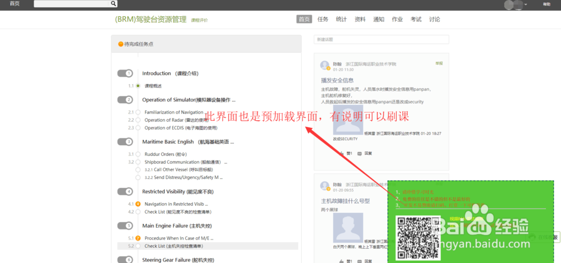Click reply avatar thumbnail in 主机故障 post
561x263 pixels.
[348, 228]
